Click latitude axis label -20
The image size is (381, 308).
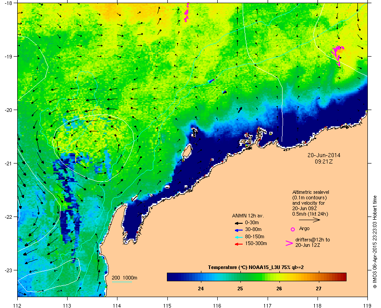tap(8, 110)
